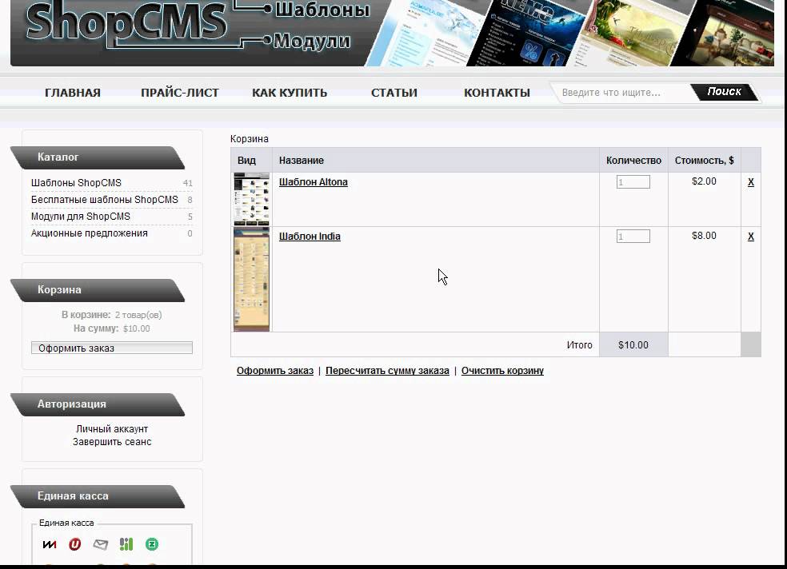Image resolution: width=787 pixels, height=569 pixels.
Task: Remove Шаблон Altona with its X
Action: pos(751,182)
